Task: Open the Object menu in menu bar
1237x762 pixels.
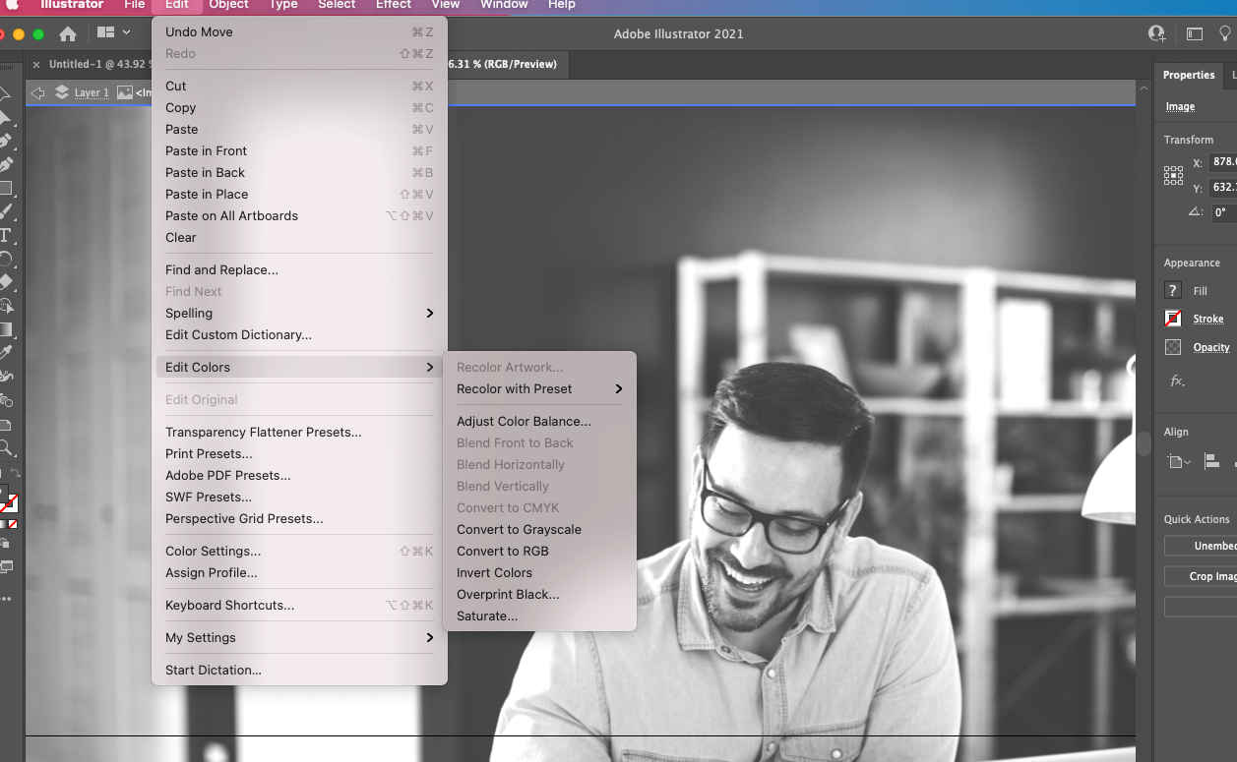Action: click(228, 5)
